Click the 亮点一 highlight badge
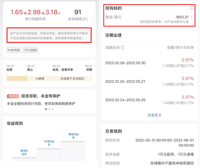The height and width of the screenshot is (168, 200). (13, 96)
